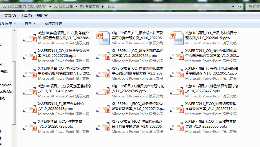
Task: Expand the breadcrumb arrow after 05 专题方案
Action: click(103, 6)
